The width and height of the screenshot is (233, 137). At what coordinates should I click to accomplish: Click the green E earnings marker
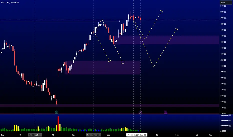(x=56, y=112)
